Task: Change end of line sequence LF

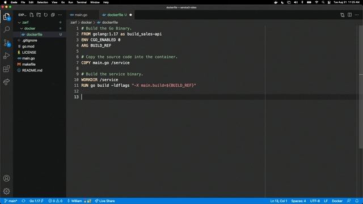Action: tap(326, 201)
